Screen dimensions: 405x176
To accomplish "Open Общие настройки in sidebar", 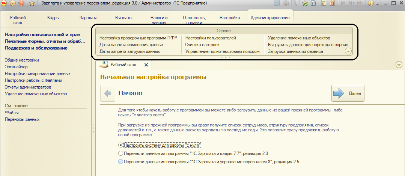I will [22, 60].
